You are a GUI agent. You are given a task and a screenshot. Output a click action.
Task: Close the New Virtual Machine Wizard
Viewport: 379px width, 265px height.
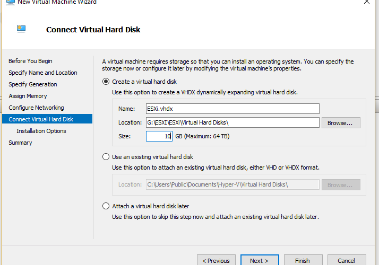tap(367, 2)
